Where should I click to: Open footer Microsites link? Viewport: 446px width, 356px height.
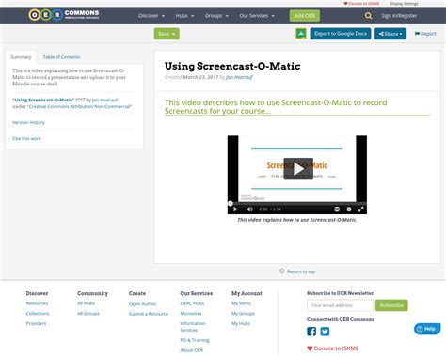pyautogui.click(x=191, y=314)
